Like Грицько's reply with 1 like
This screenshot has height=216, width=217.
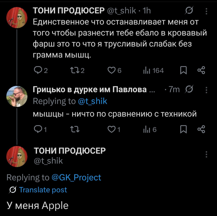[x=111, y=129]
